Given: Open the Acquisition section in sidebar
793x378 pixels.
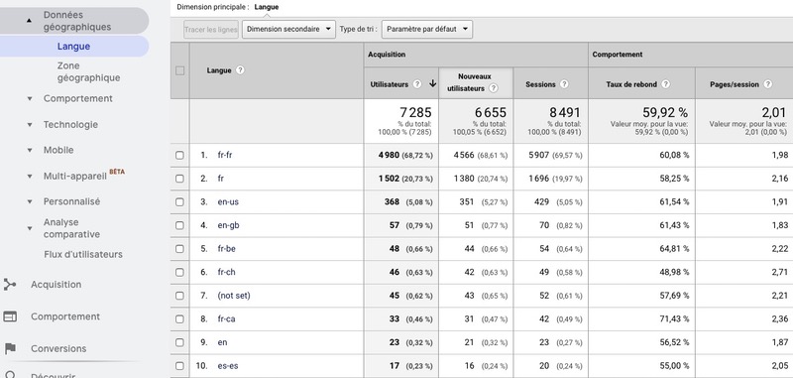Looking at the screenshot, I should pos(56,285).
